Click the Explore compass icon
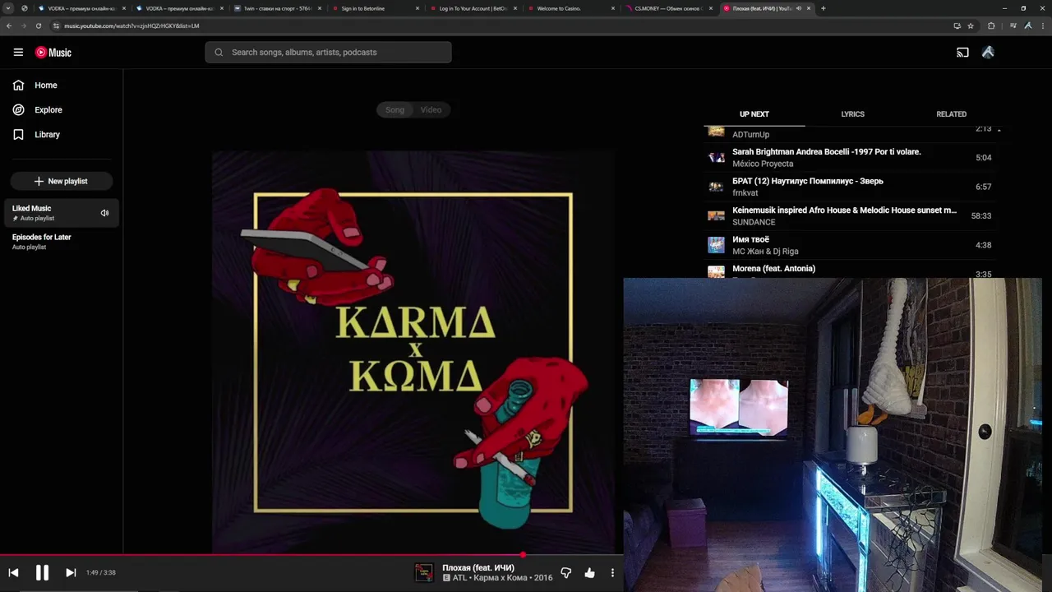This screenshot has width=1052, height=592. click(18, 110)
